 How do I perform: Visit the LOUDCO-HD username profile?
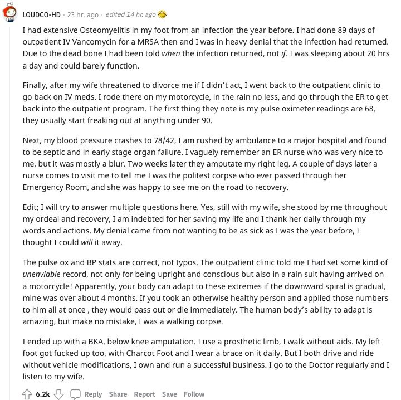(x=41, y=15)
